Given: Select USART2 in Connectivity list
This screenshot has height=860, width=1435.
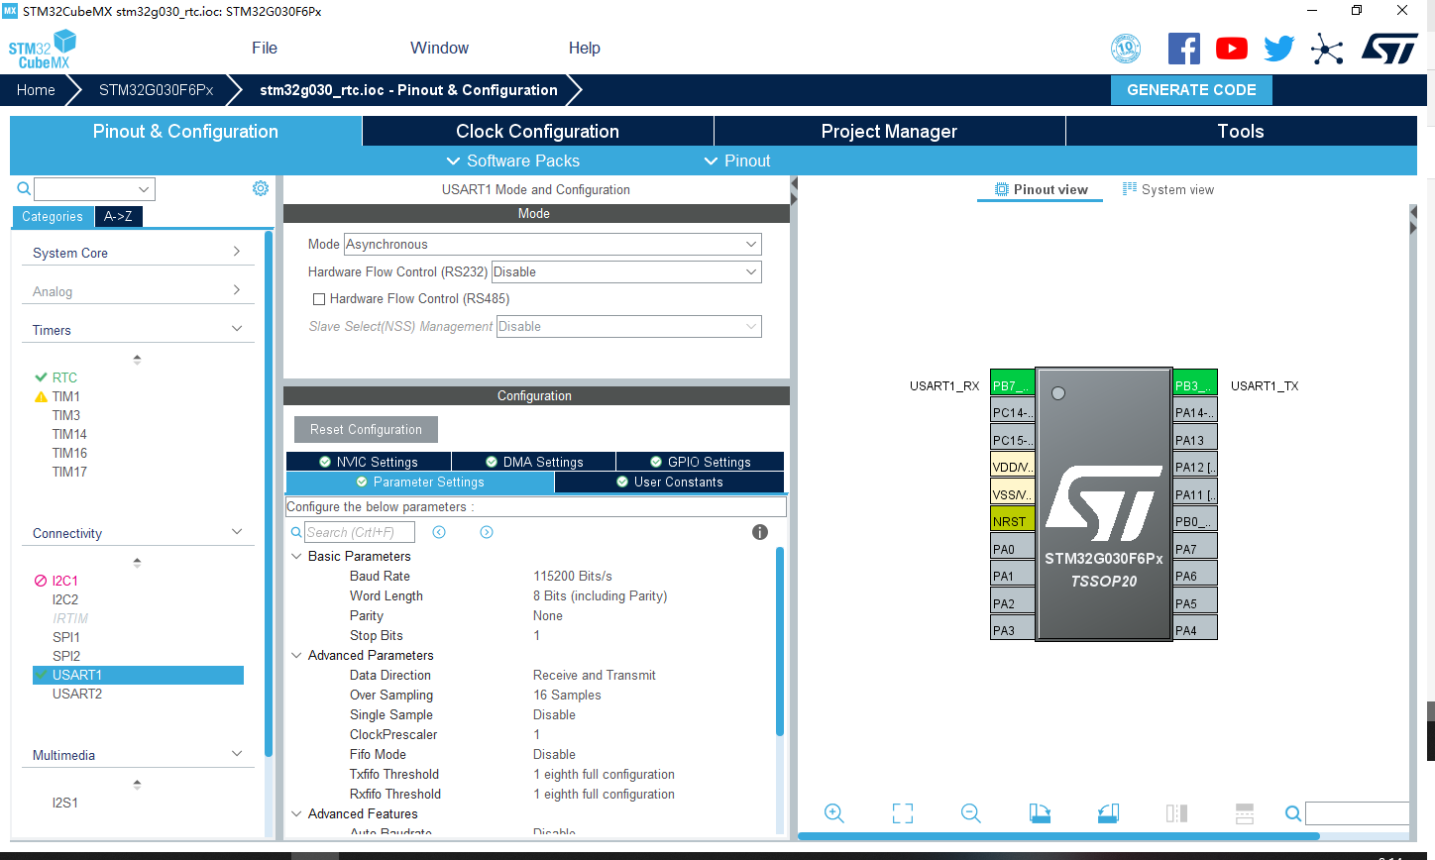Looking at the screenshot, I should (x=77, y=694).
